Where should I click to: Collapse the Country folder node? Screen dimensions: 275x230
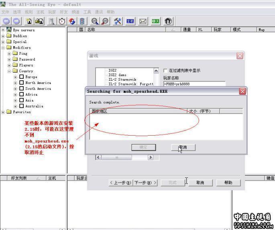pyautogui.click(x=9, y=71)
